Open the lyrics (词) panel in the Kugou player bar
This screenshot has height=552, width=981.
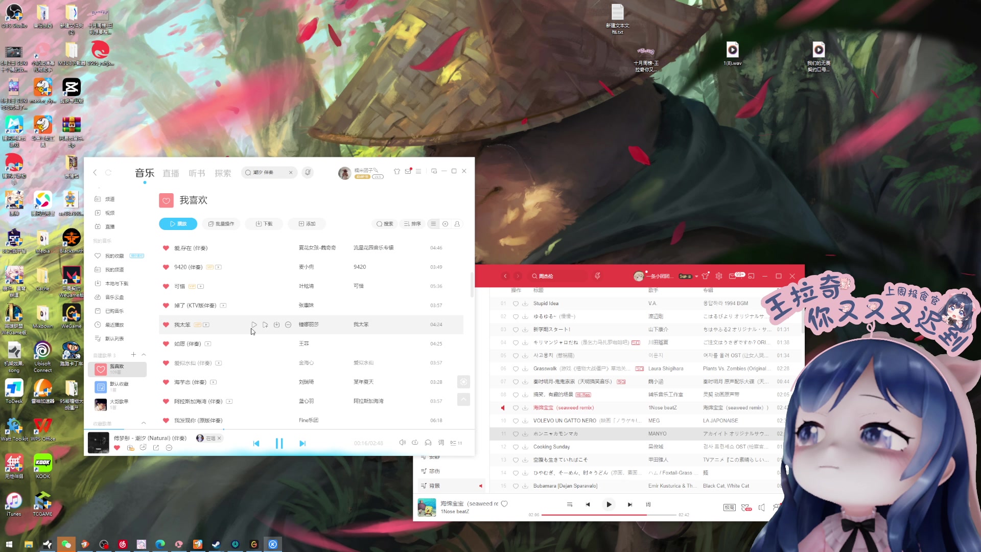440,443
